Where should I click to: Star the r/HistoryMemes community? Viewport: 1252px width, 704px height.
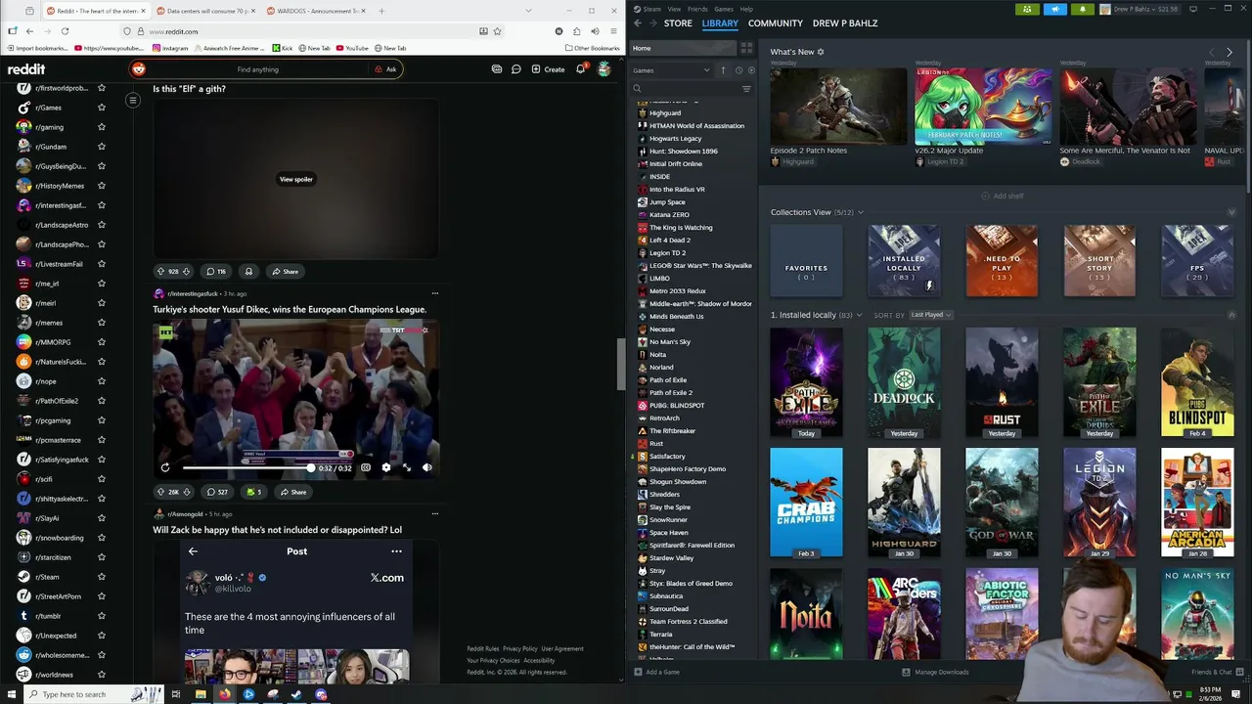pyautogui.click(x=101, y=186)
